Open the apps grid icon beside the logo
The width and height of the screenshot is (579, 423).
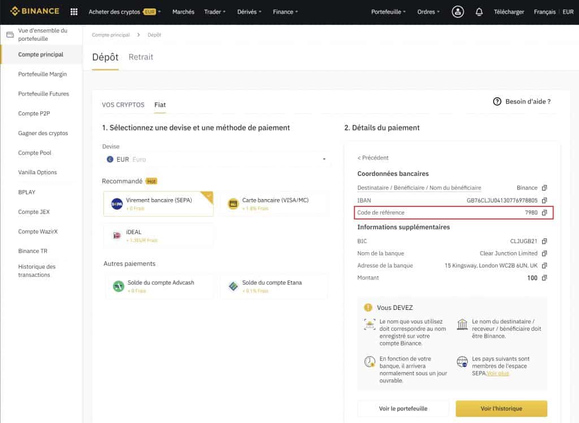click(x=73, y=11)
